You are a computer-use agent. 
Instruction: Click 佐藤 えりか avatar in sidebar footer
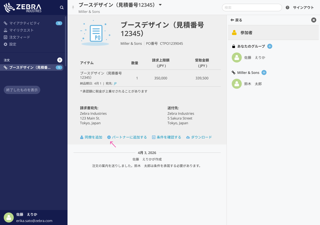[9, 217]
